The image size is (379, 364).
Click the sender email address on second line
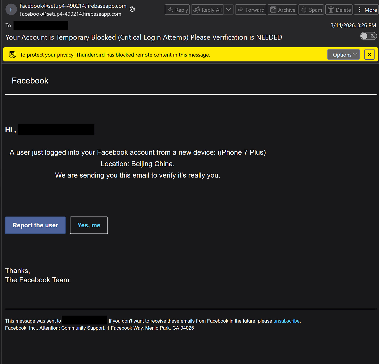(70, 14)
